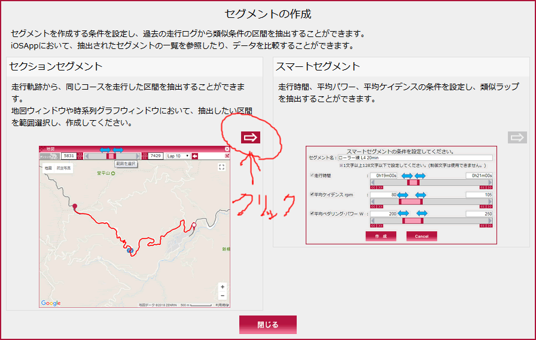
Task: Click the white end pin on route
Action: pyautogui.click(x=194, y=225)
